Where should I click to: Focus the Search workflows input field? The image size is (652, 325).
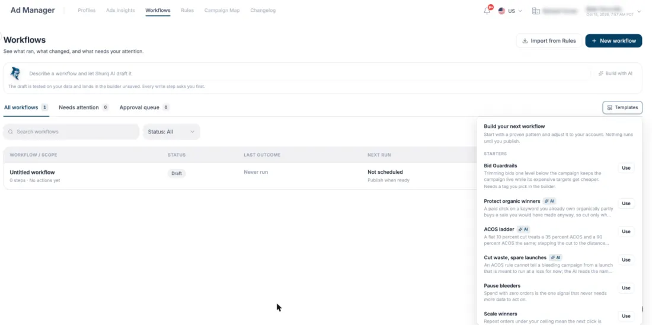71,132
